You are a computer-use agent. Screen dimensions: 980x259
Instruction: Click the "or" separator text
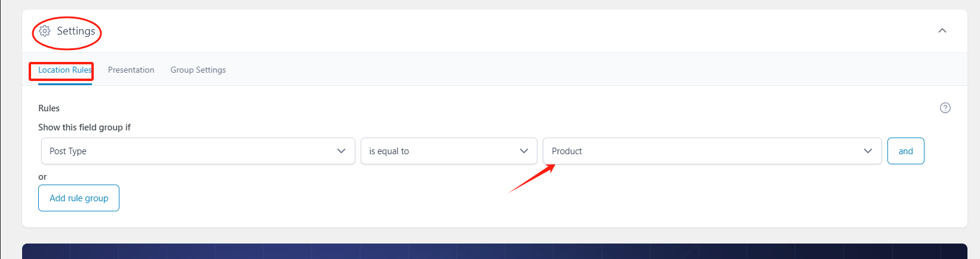click(42, 177)
